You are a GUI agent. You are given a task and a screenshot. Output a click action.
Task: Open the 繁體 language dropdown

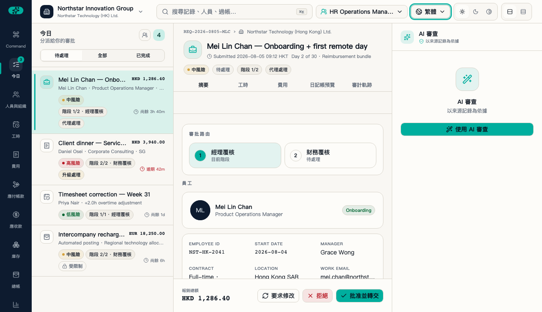pos(431,12)
